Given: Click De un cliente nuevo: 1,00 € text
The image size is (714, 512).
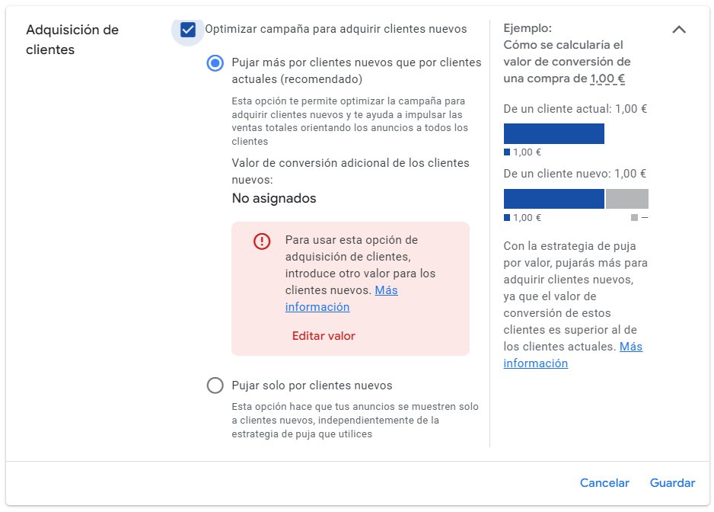Looking at the screenshot, I should pyautogui.click(x=575, y=174).
